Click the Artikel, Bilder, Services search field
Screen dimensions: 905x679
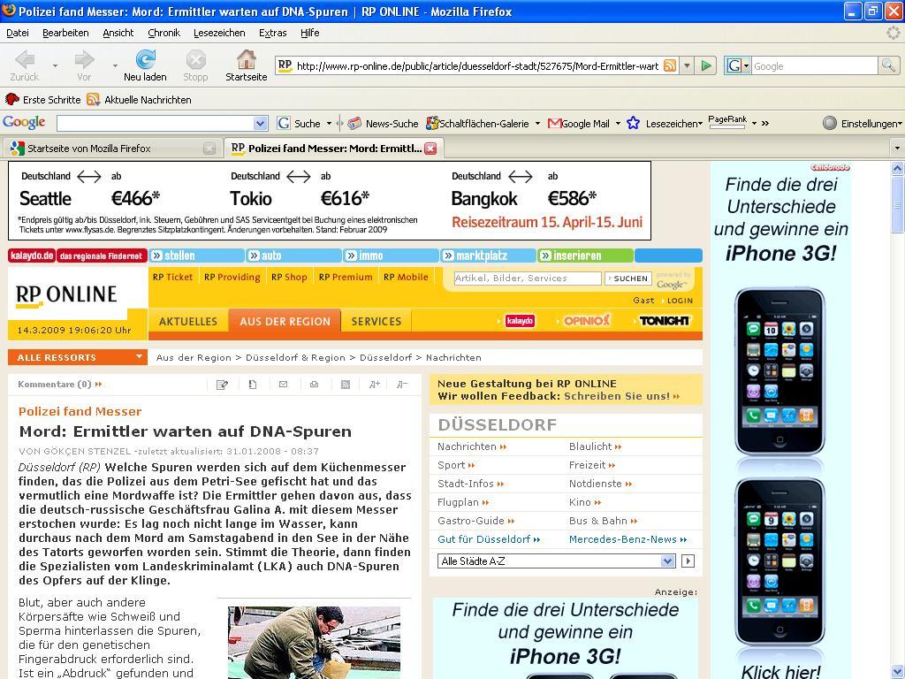(x=528, y=278)
